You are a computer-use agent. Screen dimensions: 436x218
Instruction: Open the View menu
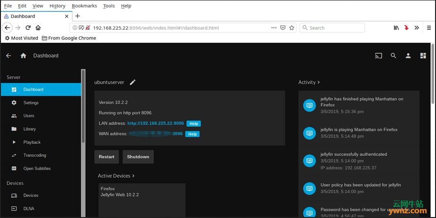pos(38,6)
